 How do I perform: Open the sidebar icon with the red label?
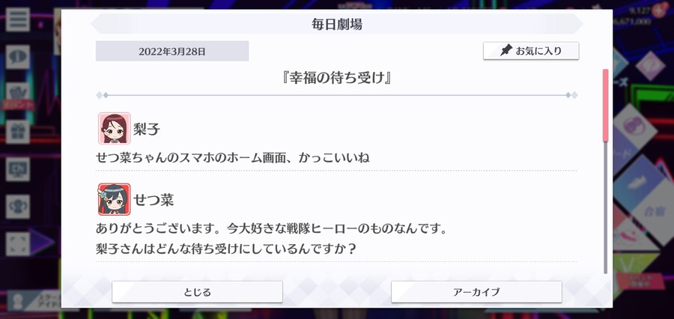18,97
